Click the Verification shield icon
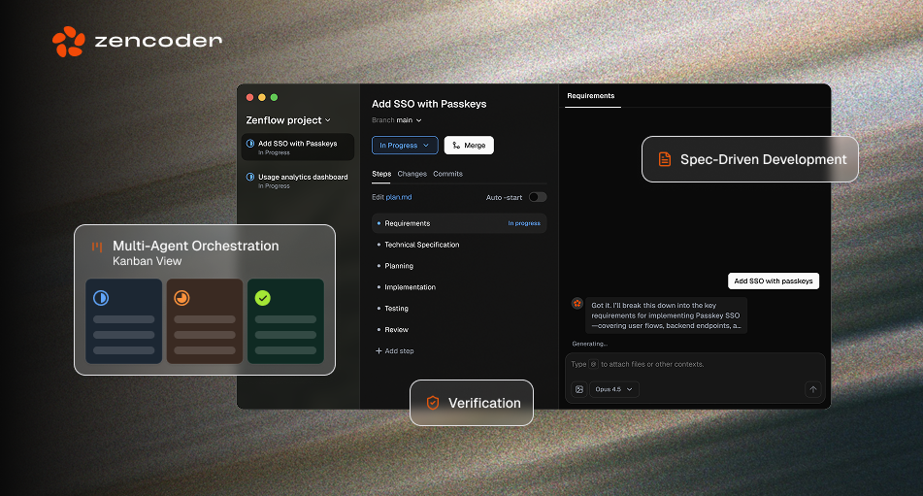This screenshot has width=923, height=496. click(433, 403)
